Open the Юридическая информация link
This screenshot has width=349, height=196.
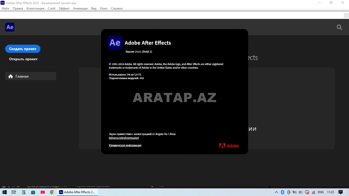click(125, 145)
